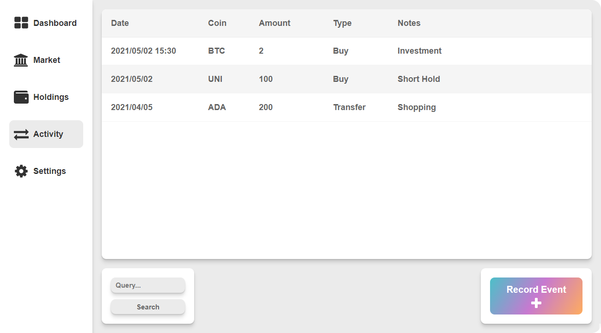The height and width of the screenshot is (333, 601).
Task: Click the Dashboard grid icon
Action: tap(21, 23)
